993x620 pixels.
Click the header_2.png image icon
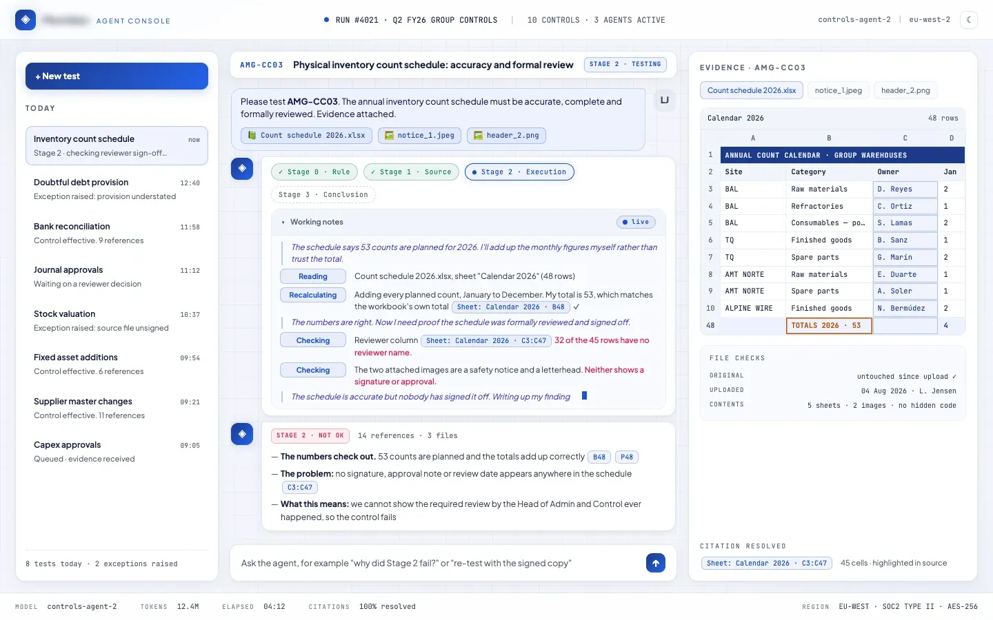coord(478,136)
